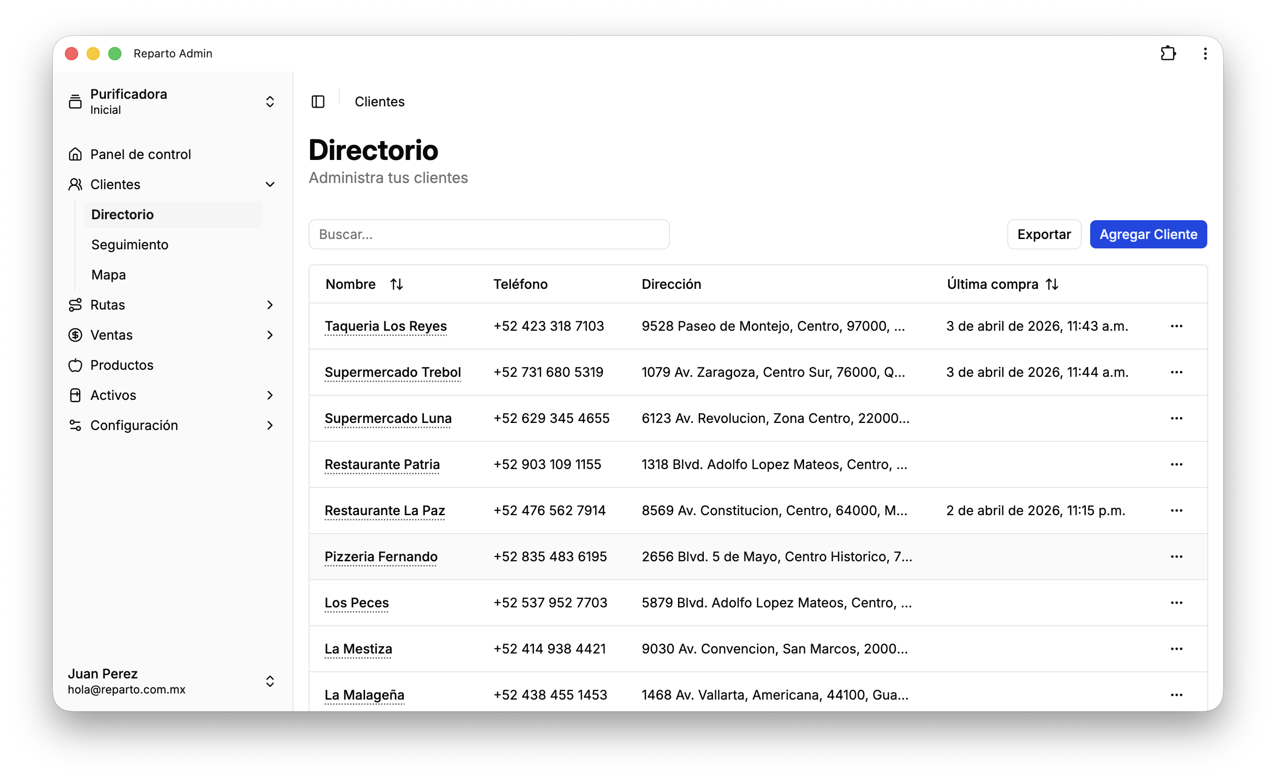Click the Configuración sliders icon
This screenshot has width=1276, height=781.
75,425
